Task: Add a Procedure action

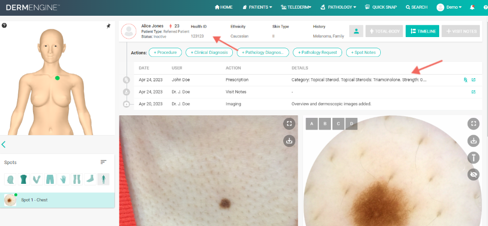Action: tap(165, 52)
